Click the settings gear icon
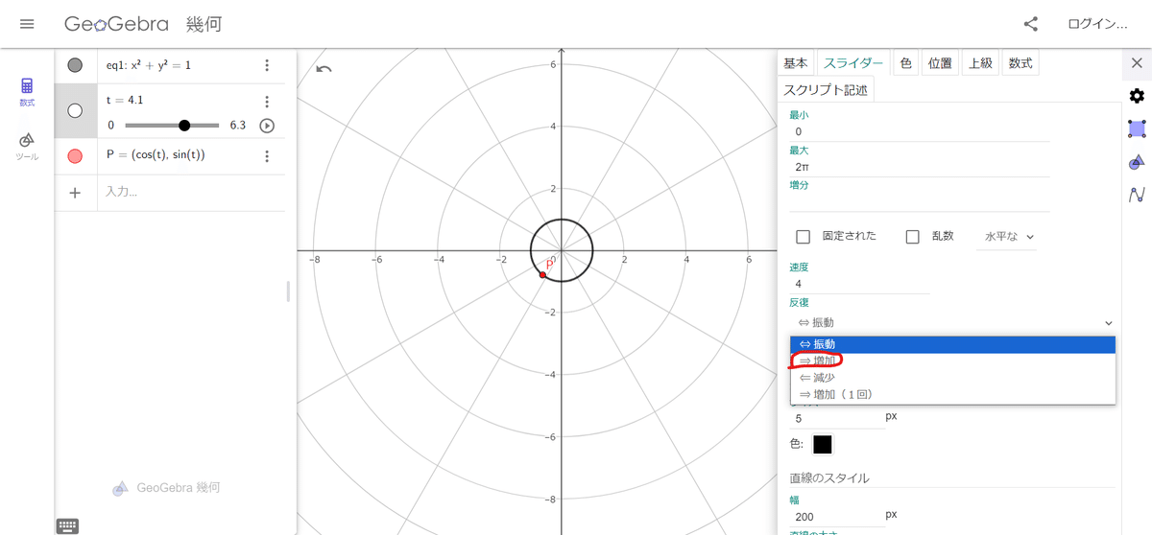Image resolution: width=1152 pixels, height=535 pixels. click(x=1137, y=96)
